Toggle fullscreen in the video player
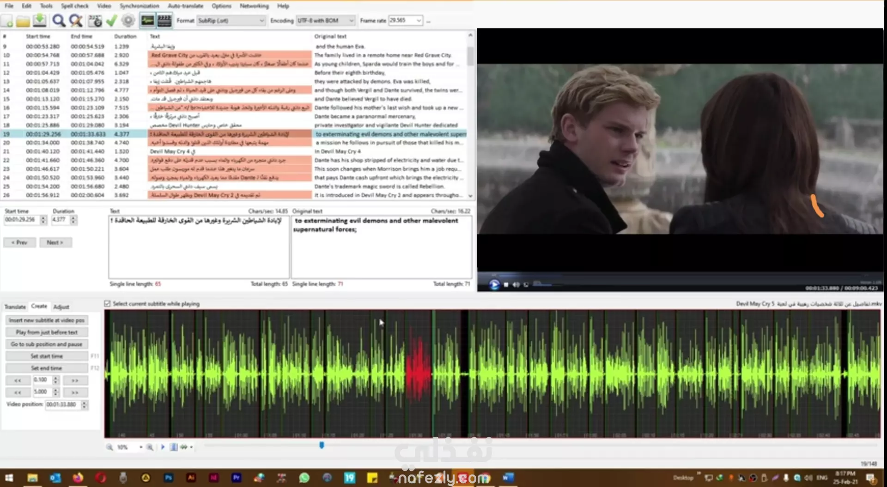 pyautogui.click(x=526, y=285)
